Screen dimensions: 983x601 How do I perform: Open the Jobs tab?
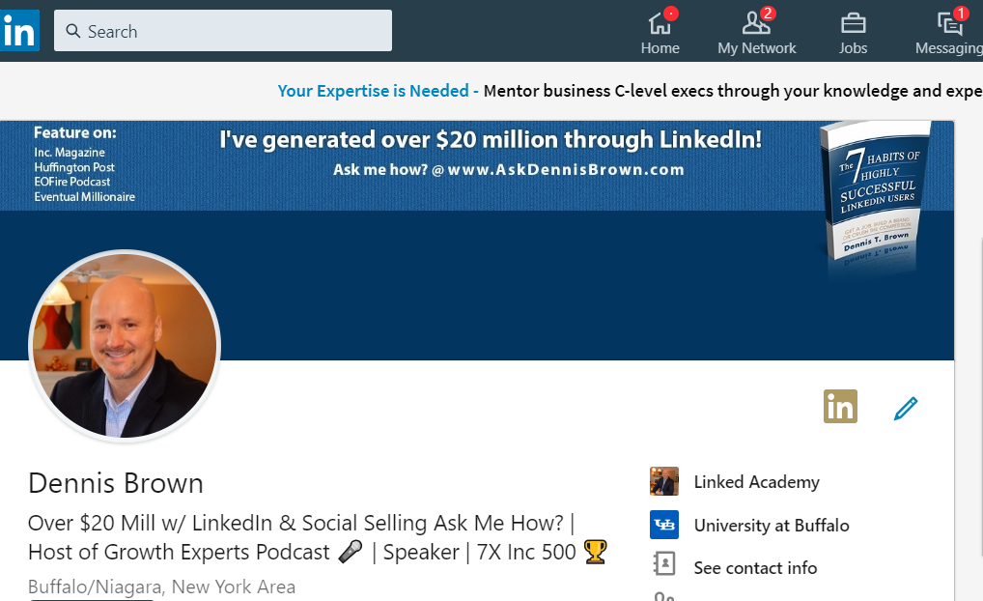[x=854, y=31]
